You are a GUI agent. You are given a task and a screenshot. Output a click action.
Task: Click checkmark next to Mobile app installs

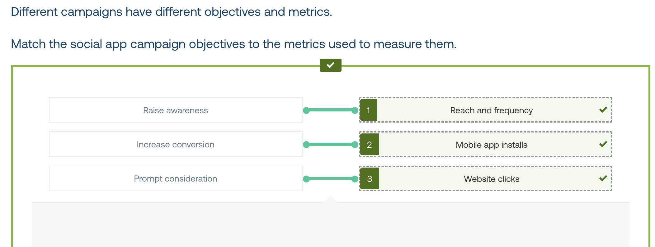[603, 144]
